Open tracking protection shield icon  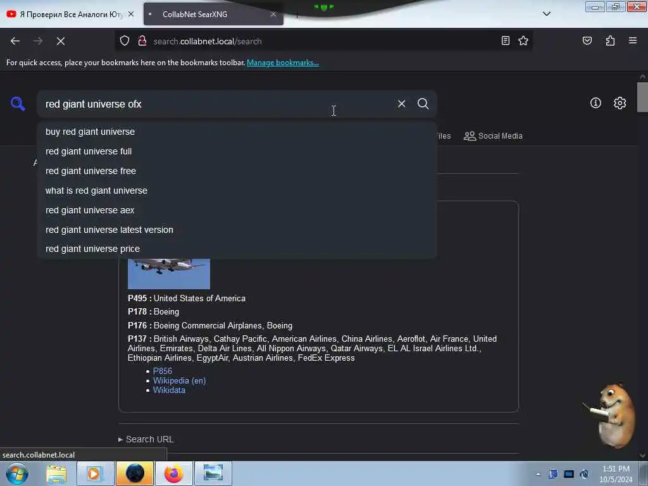pos(125,41)
